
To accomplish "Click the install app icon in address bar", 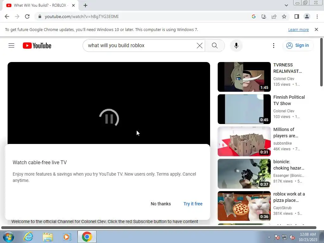I will click(264, 16).
